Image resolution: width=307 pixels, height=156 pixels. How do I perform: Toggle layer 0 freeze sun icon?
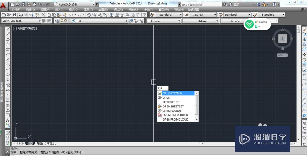pos(66,21)
